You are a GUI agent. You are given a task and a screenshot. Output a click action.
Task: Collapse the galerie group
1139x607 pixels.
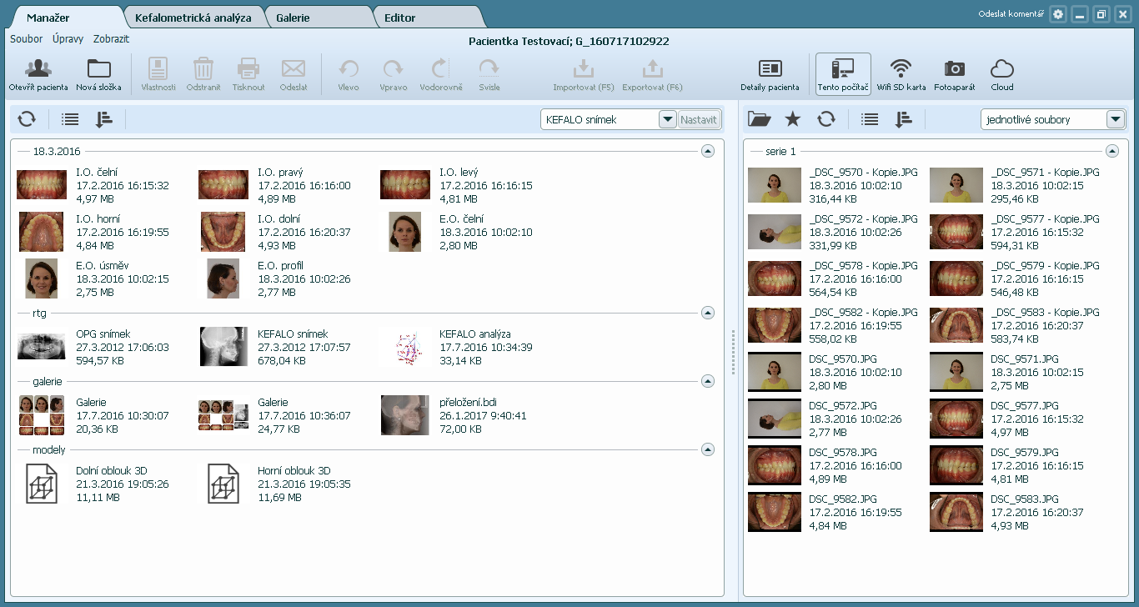(708, 381)
